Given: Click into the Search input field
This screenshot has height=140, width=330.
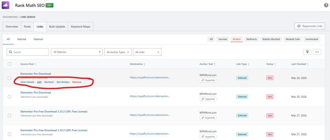Looking at the screenshot, I should [29, 52].
